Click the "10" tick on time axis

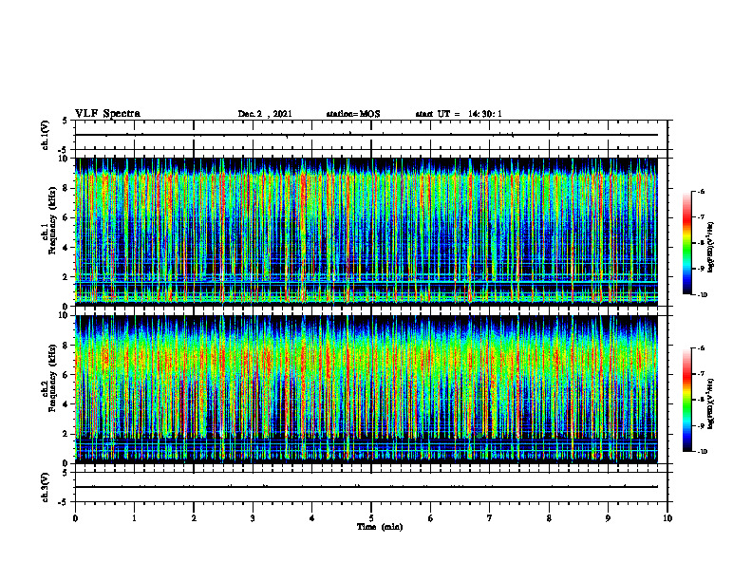click(x=667, y=518)
